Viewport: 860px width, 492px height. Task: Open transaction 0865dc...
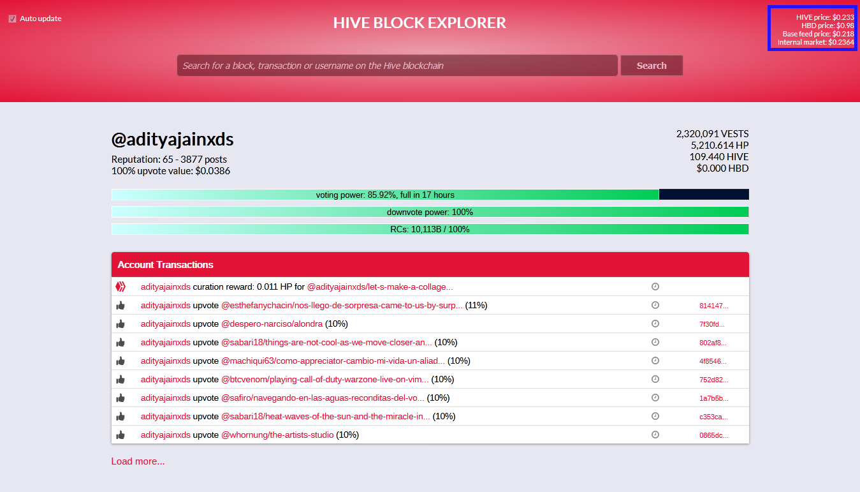point(713,436)
